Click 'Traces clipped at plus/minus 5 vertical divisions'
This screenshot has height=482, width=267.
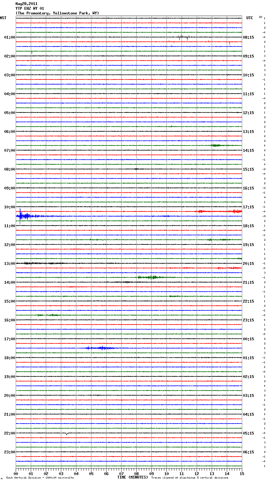[190, 478]
